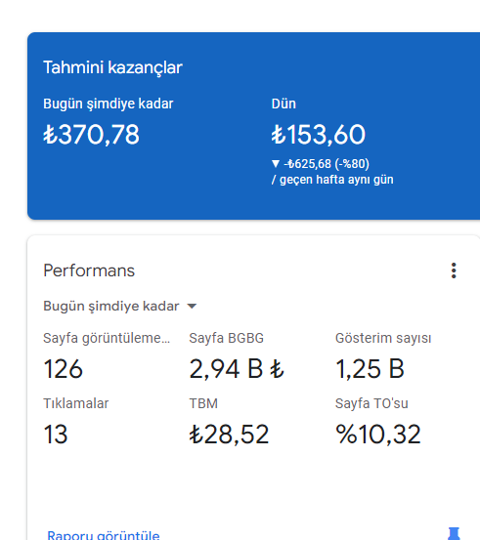480x540 pixels.
Task: Select the impressions value 1,25 B
Action: (x=370, y=369)
